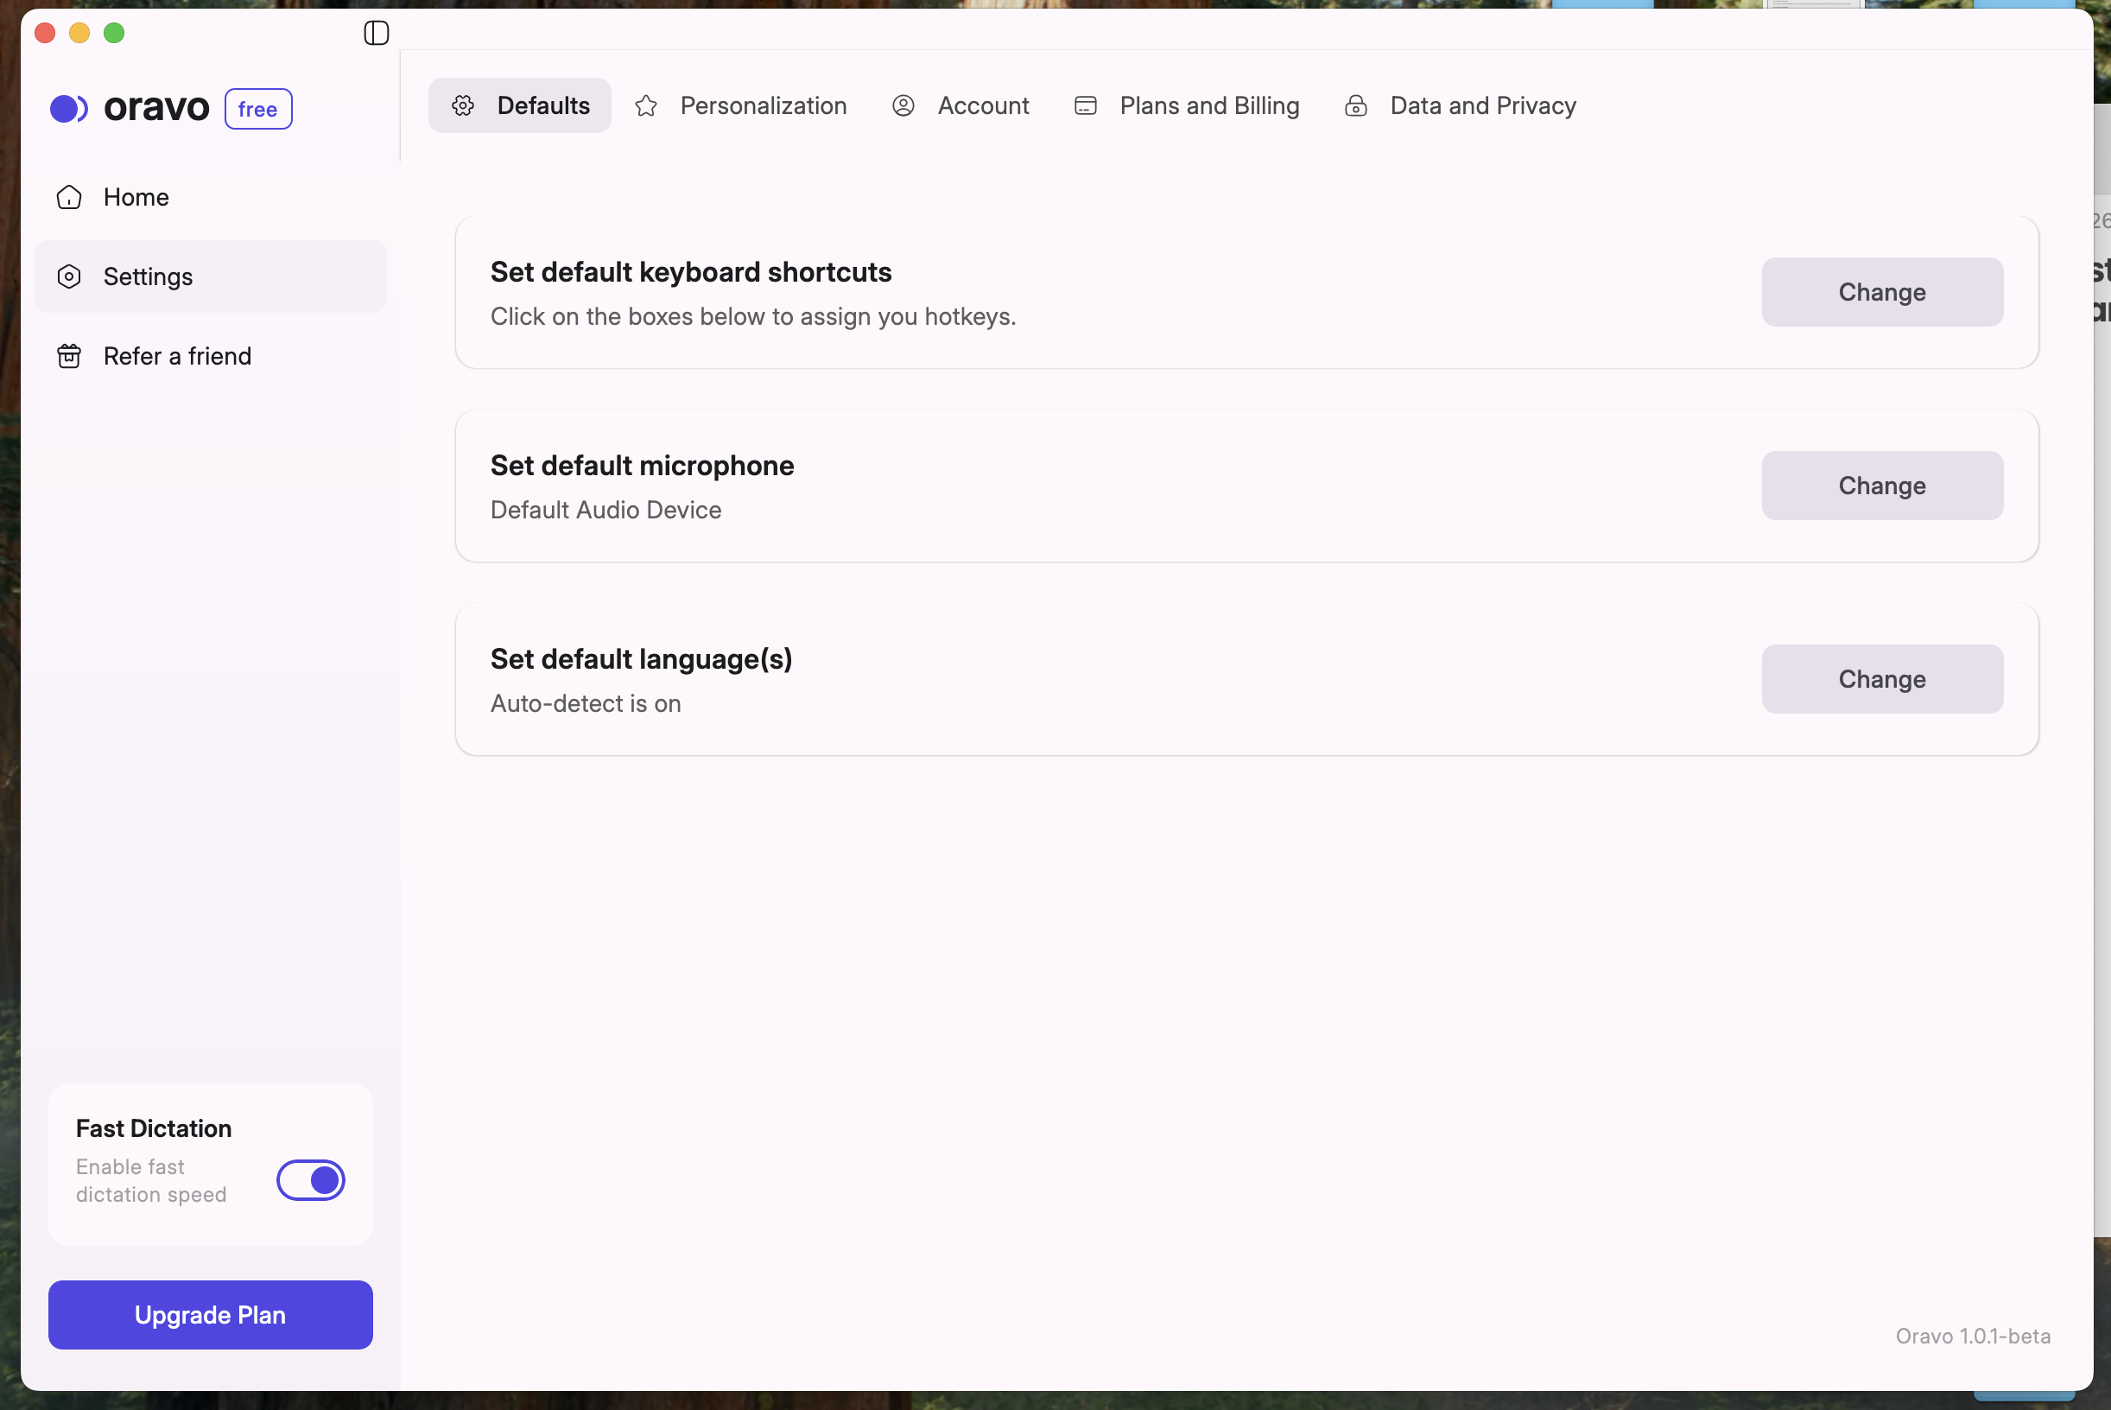2111x1410 pixels.
Task: Open the Plans and Billing tab
Action: click(x=1208, y=106)
